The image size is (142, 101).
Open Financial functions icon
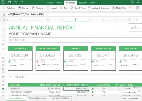click(x=33, y=8)
